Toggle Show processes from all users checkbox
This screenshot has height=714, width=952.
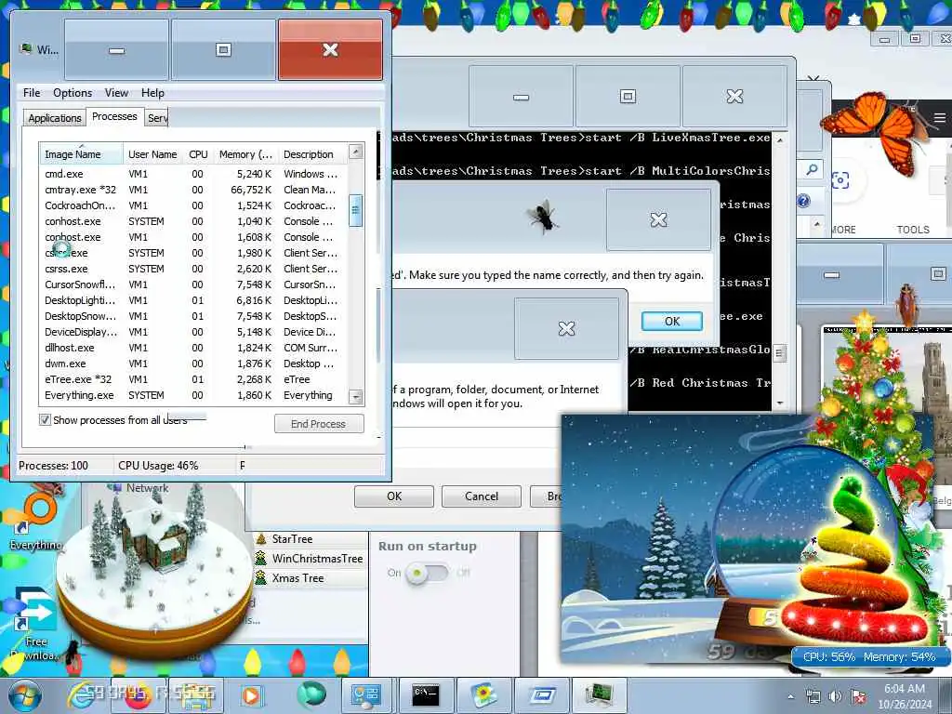(45, 419)
